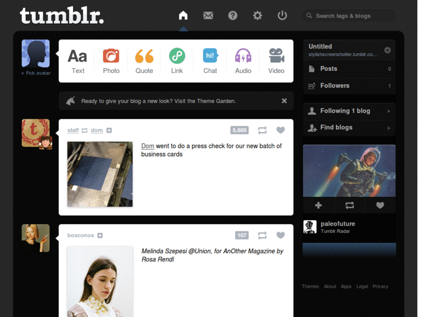Like the staff business cards post
Image resolution: width=423 pixels, height=317 pixels.
point(281,130)
